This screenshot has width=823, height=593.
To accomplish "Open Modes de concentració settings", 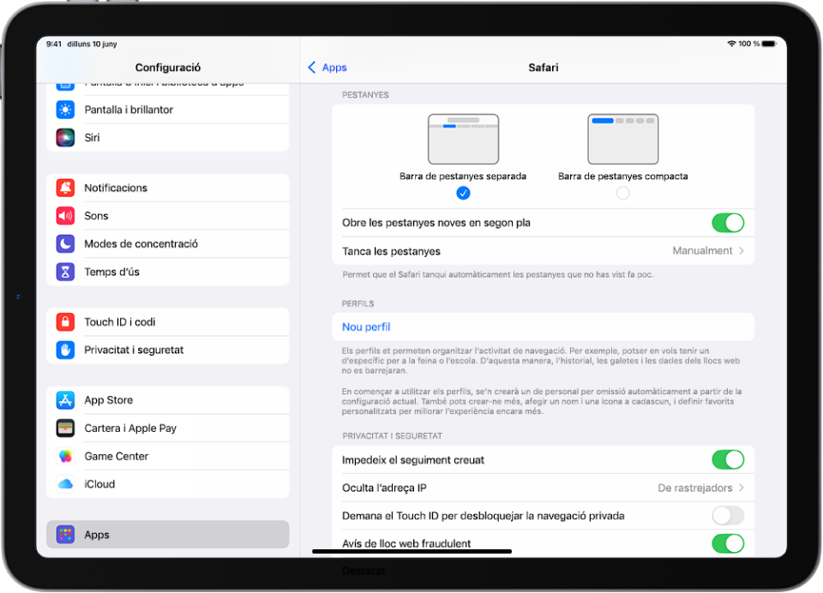I will (168, 243).
